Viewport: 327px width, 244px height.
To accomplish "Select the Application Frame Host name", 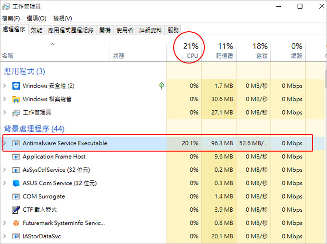I will [x=54, y=156].
